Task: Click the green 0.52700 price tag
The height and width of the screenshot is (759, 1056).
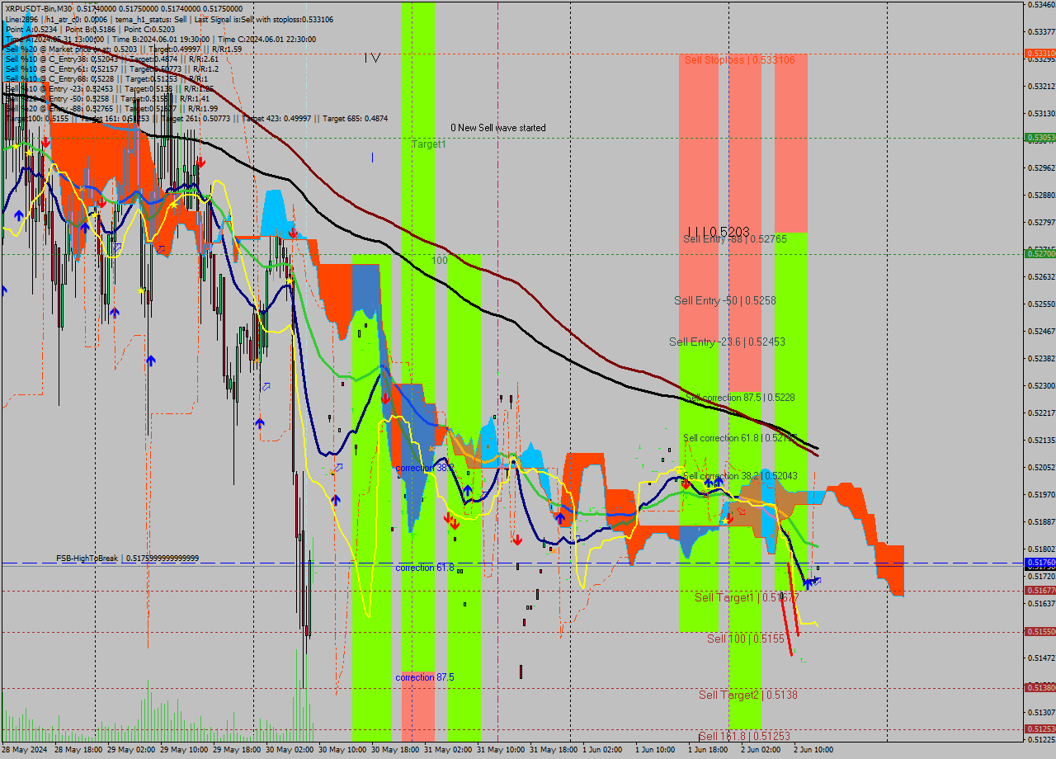Action: pos(1039,253)
